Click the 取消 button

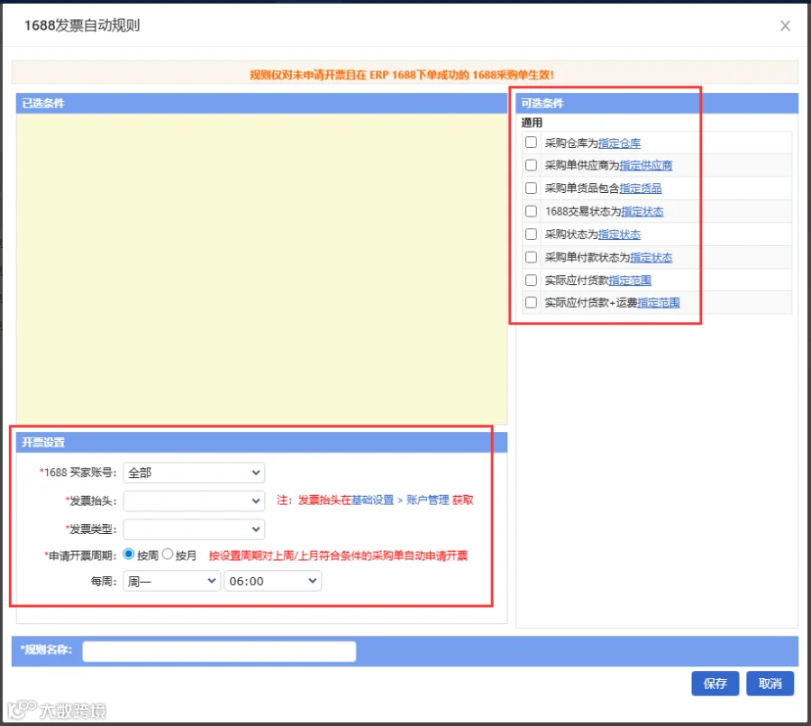point(770,683)
